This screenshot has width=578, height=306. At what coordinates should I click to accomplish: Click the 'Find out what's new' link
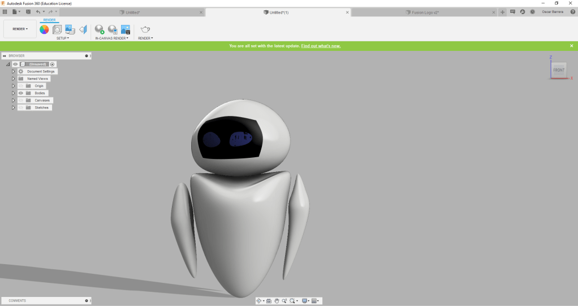point(321,46)
